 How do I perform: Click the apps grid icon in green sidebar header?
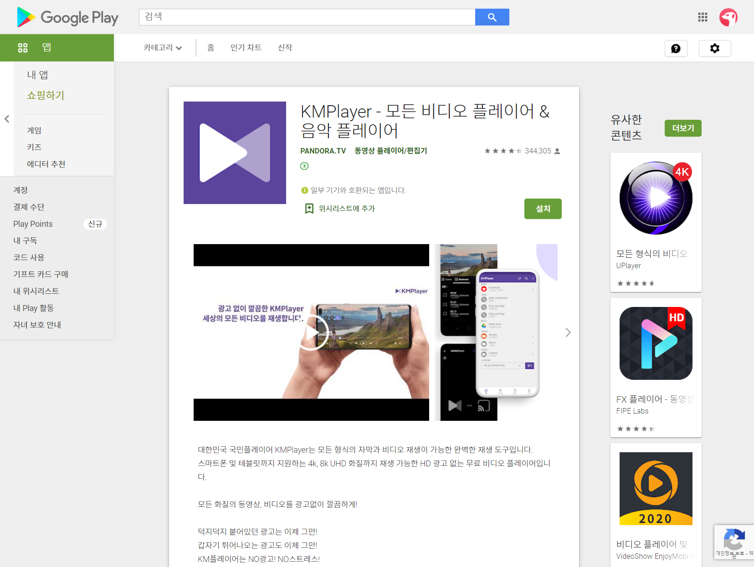[23, 47]
